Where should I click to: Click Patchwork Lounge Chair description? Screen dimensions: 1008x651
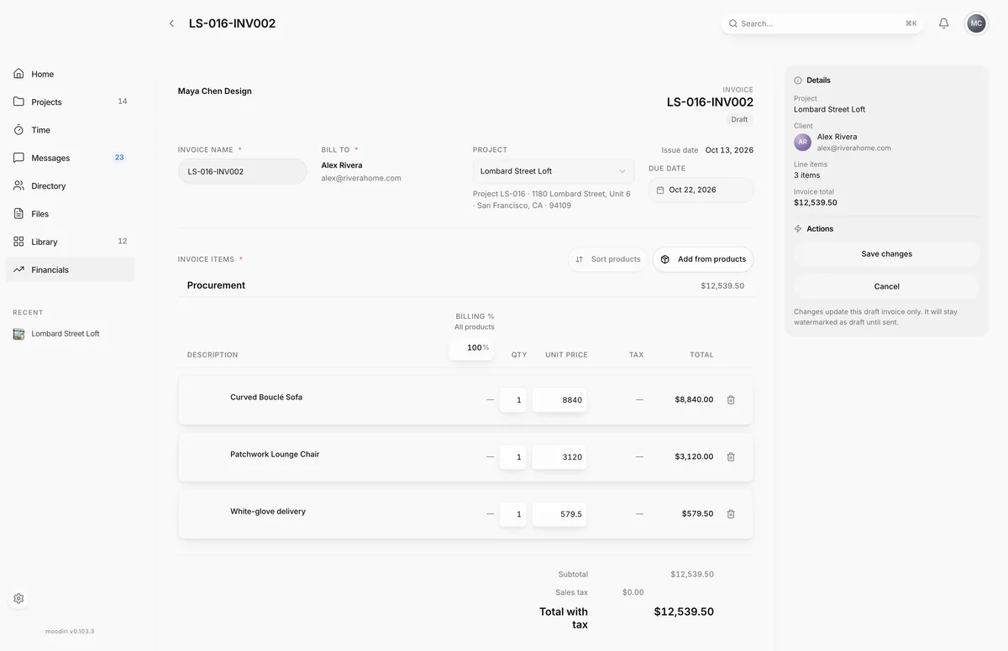pyautogui.click(x=275, y=455)
